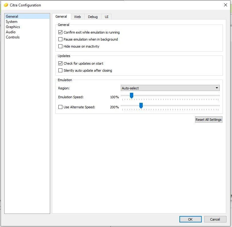Click the 100% emulation speed value
Screen dimensions: 232x227
114,97
